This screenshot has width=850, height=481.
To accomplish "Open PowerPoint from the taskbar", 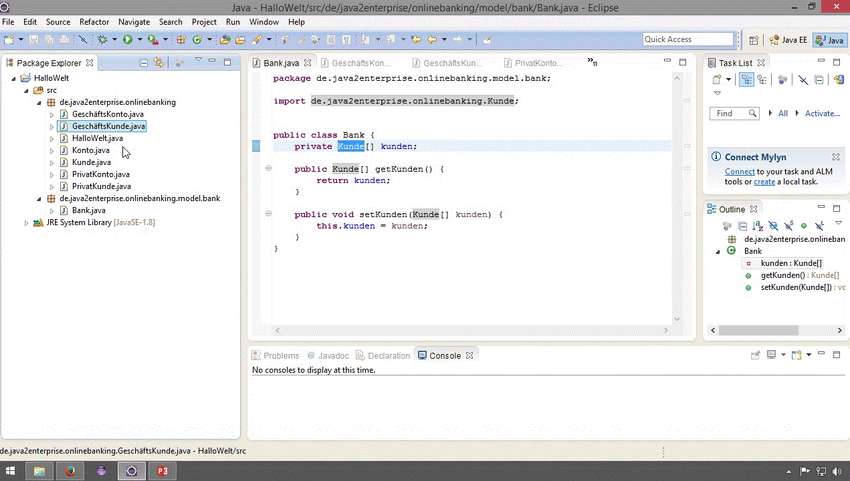I will [162, 471].
